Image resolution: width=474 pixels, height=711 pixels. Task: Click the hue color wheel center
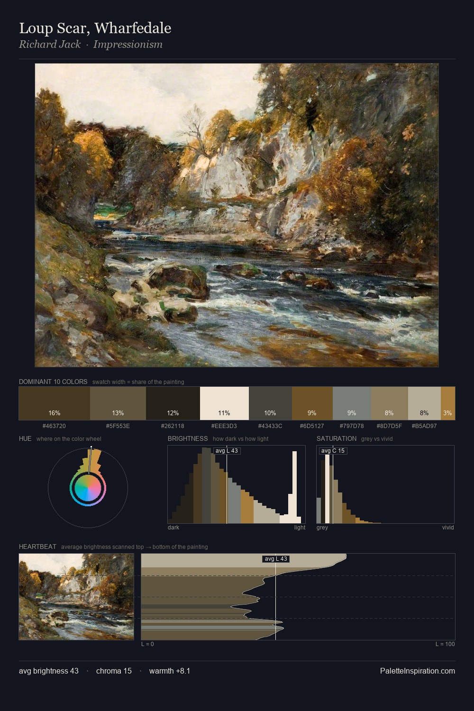[x=88, y=488]
